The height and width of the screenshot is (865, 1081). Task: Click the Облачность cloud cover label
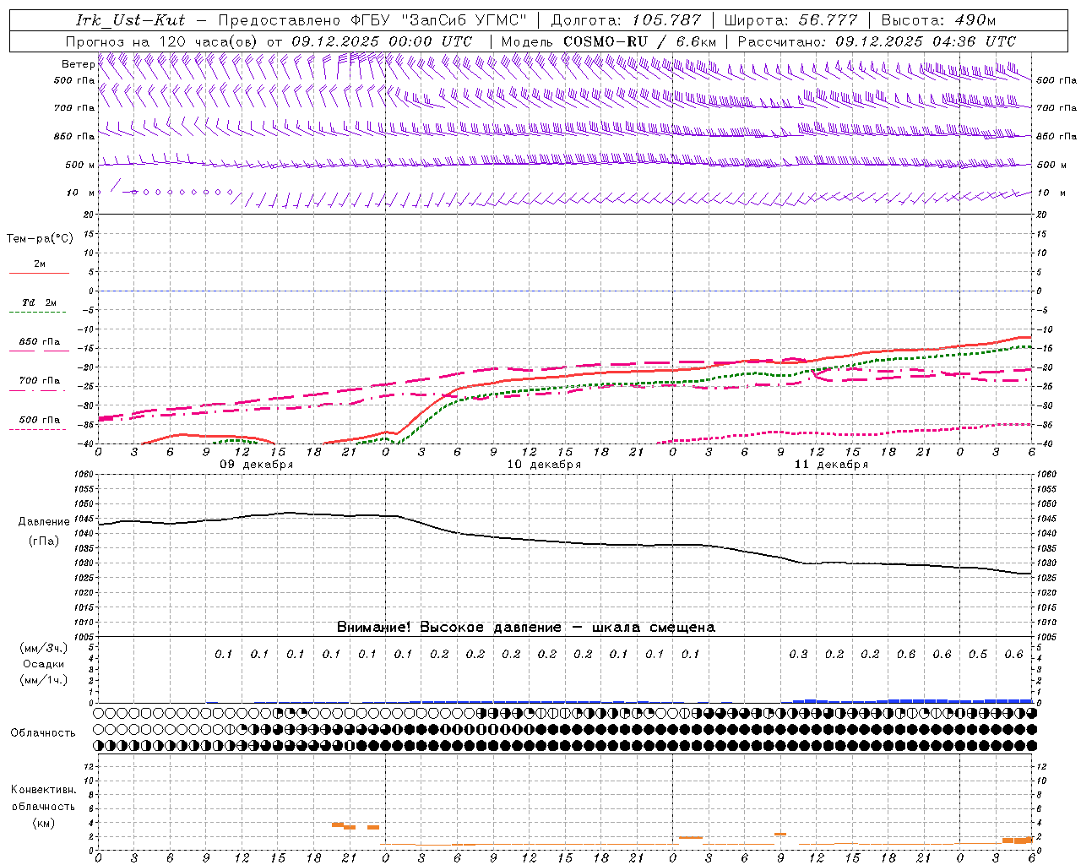(43, 733)
